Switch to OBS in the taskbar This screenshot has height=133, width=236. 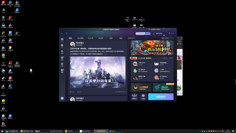coord(57,131)
